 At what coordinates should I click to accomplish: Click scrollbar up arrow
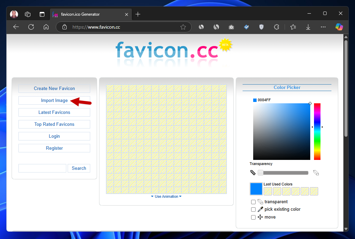[346, 37]
